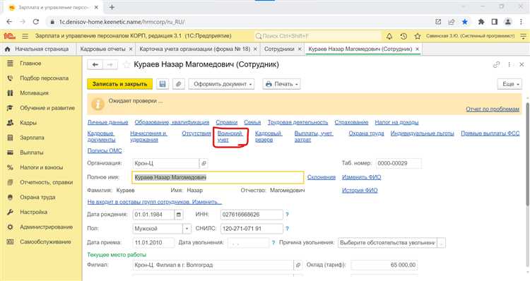This screenshot has height=281, width=530.
Task: Open Обучение и развитие section
Action: point(47,108)
